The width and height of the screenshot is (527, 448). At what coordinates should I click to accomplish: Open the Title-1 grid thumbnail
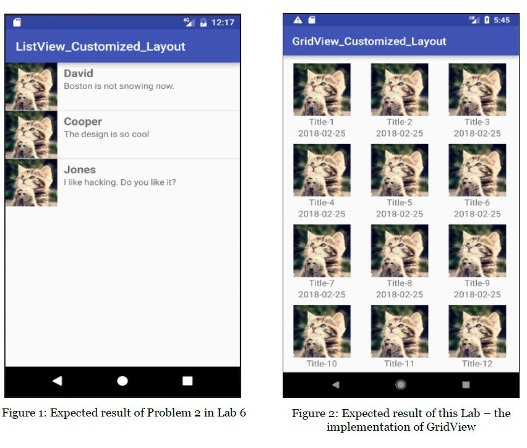coord(322,90)
